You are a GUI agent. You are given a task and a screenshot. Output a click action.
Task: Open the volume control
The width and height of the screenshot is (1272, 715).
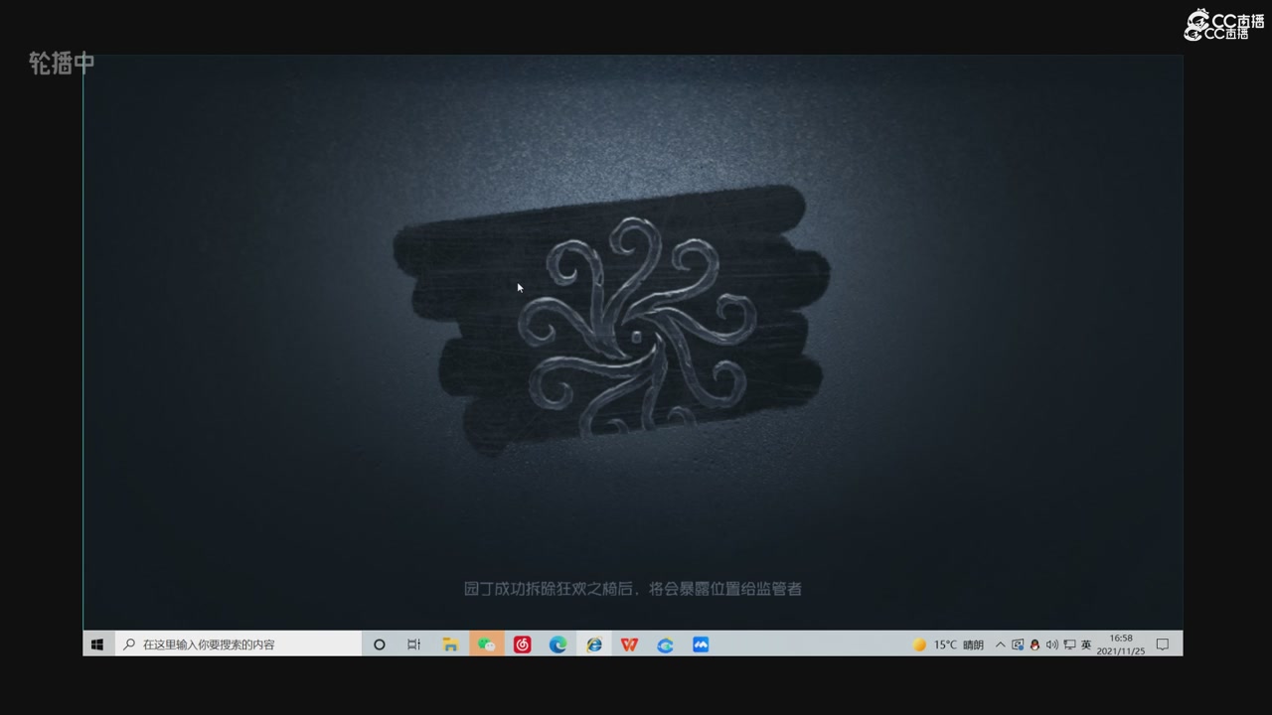point(1052,644)
